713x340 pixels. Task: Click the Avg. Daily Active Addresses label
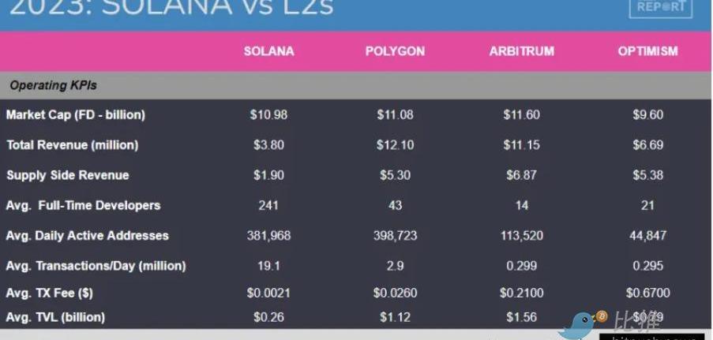tap(88, 235)
